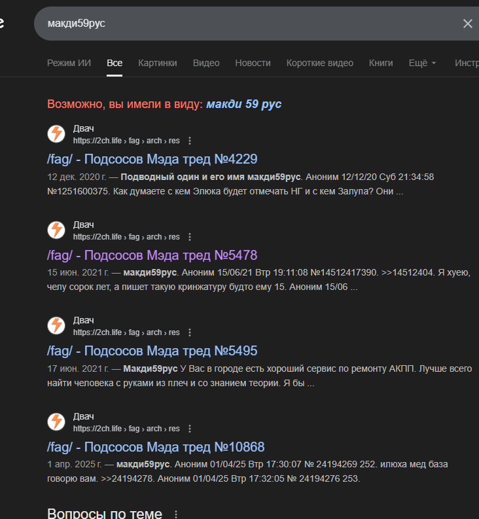Open three-dot menu for тред №4229 result
The image size is (479, 519).
coord(190,141)
